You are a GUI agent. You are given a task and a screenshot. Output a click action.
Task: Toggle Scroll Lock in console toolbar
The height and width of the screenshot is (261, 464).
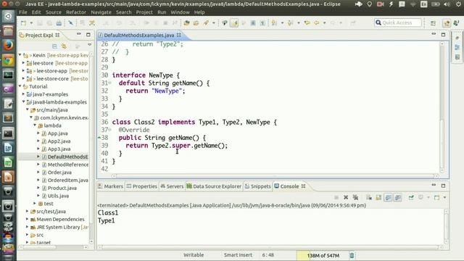378,197
